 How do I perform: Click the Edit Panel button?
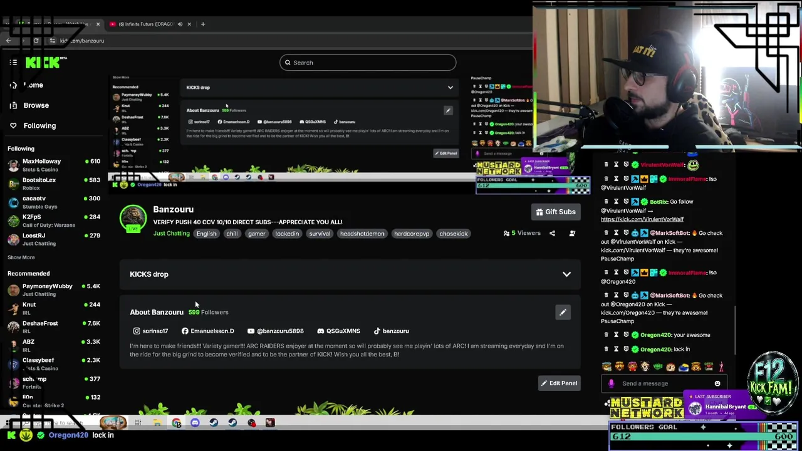click(x=559, y=383)
